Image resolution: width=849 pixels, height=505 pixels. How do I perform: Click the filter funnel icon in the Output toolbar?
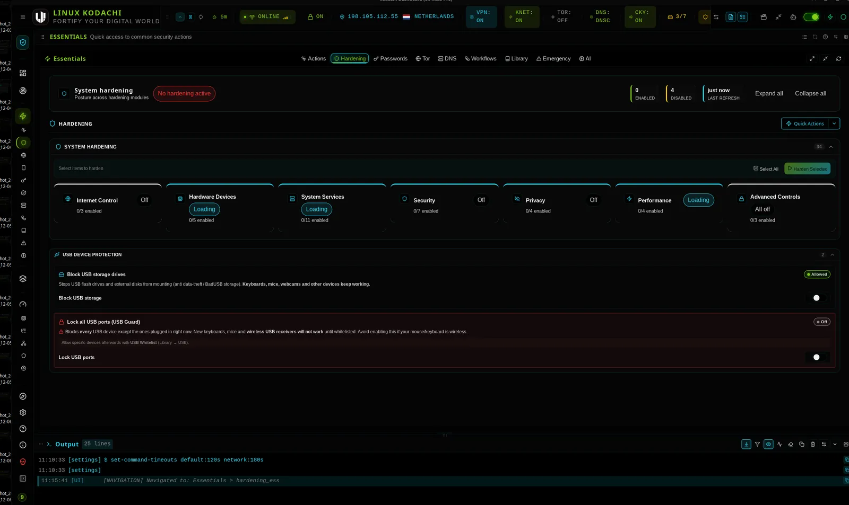757,445
